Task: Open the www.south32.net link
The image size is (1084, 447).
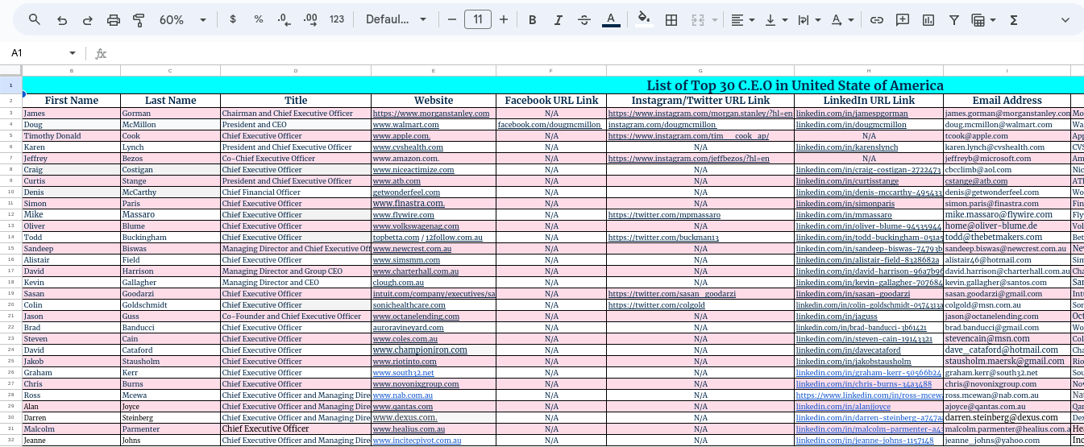Action: pos(404,373)
